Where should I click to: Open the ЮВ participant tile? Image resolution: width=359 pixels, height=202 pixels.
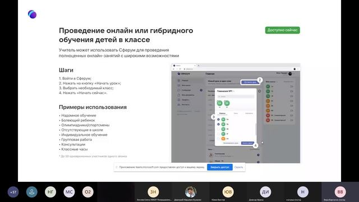[x=228, y=192]
